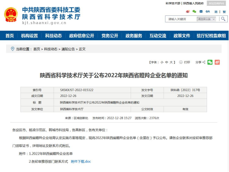Screen dimensions: 229x172
Task: Share article via green WeChat icon
Action: coord(210,62)
